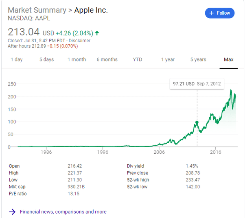Switch to the YTD view
The image size is (245, 218).
(138, 59)
